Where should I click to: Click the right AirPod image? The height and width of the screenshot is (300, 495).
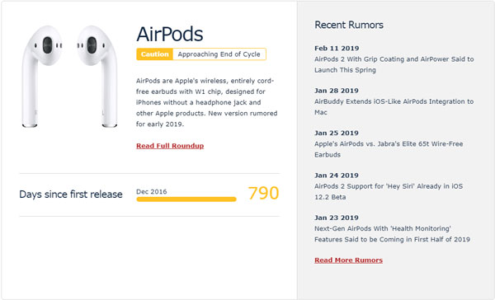(x=97, y=77)
